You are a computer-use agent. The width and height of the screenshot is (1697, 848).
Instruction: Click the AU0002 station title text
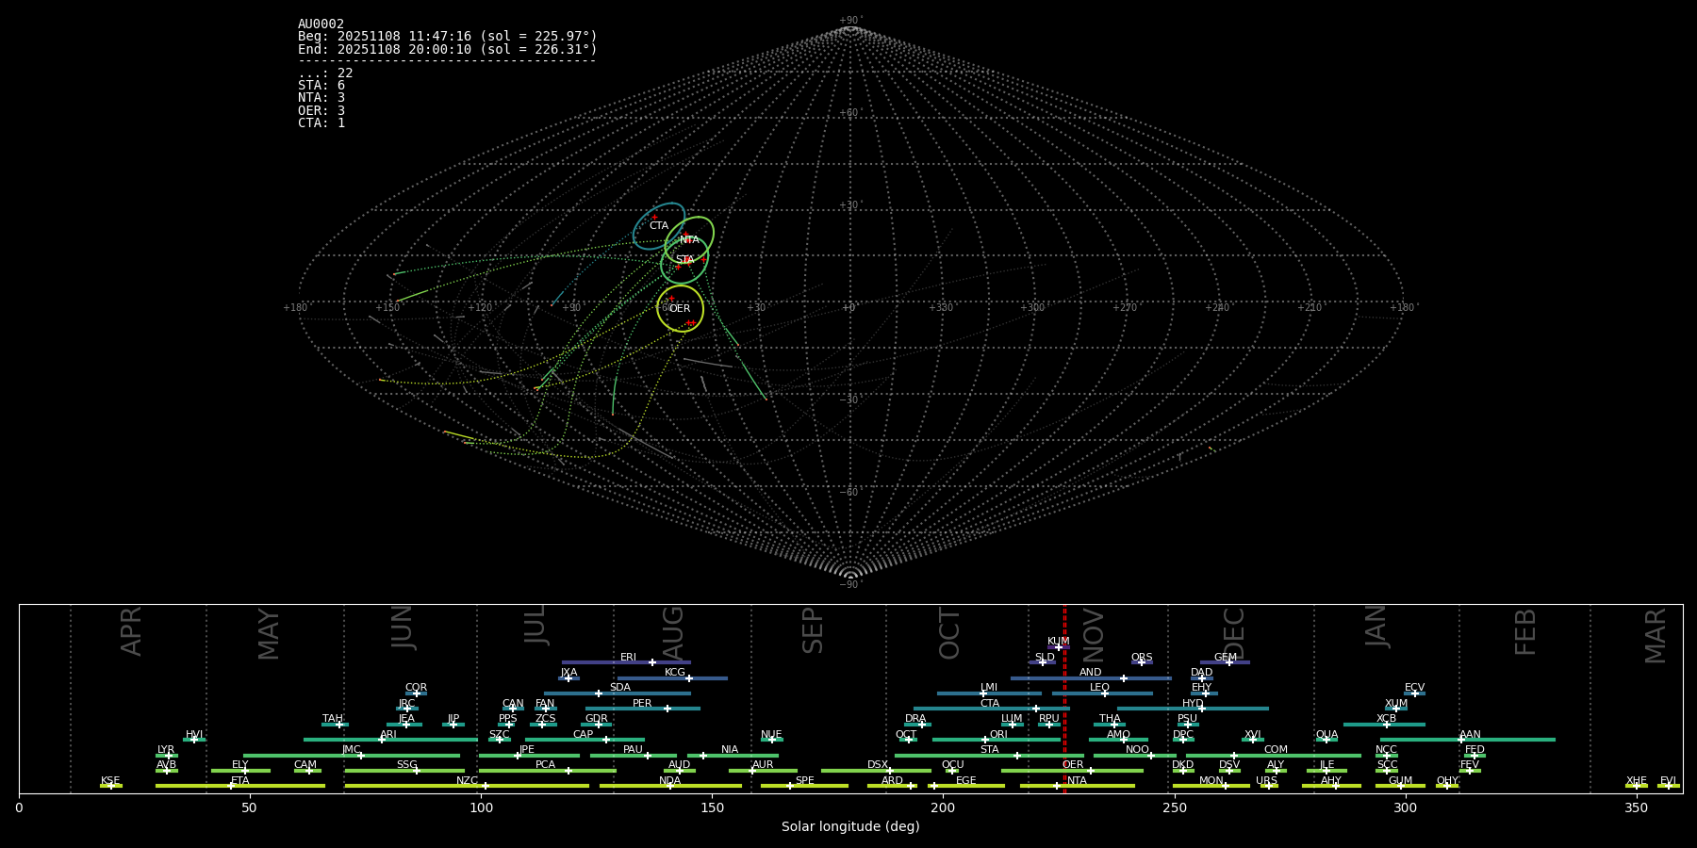321,24
